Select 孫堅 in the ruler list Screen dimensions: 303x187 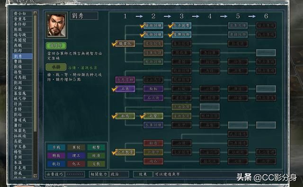click(22, 72)
